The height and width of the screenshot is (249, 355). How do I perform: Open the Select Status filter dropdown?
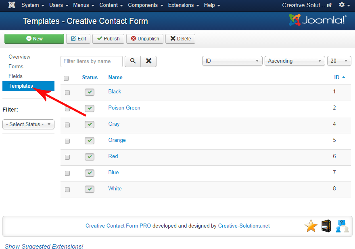point(28,124)
